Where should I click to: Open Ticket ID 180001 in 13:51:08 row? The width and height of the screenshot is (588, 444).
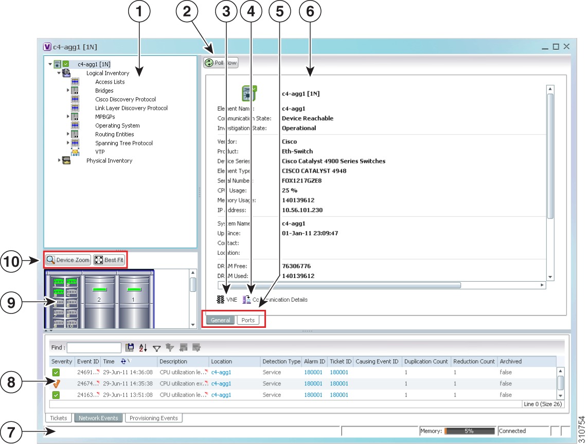pos(339,395)
